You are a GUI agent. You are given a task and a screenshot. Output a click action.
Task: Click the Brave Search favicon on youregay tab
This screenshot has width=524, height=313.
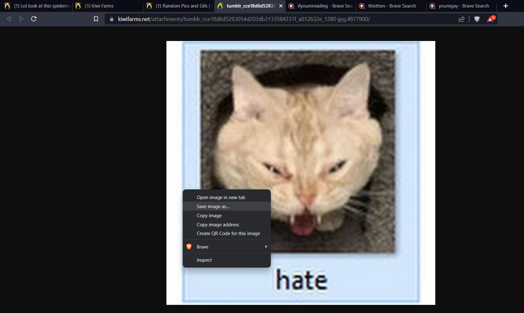tap(432, 6)
